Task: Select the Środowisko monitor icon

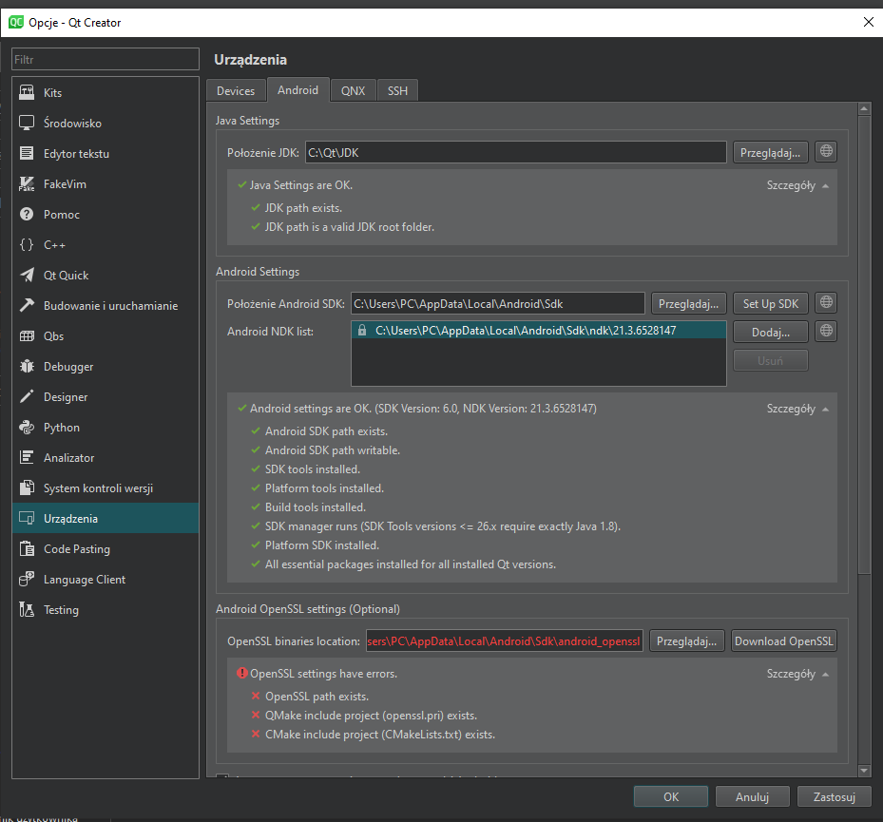Action: point(27,123)
